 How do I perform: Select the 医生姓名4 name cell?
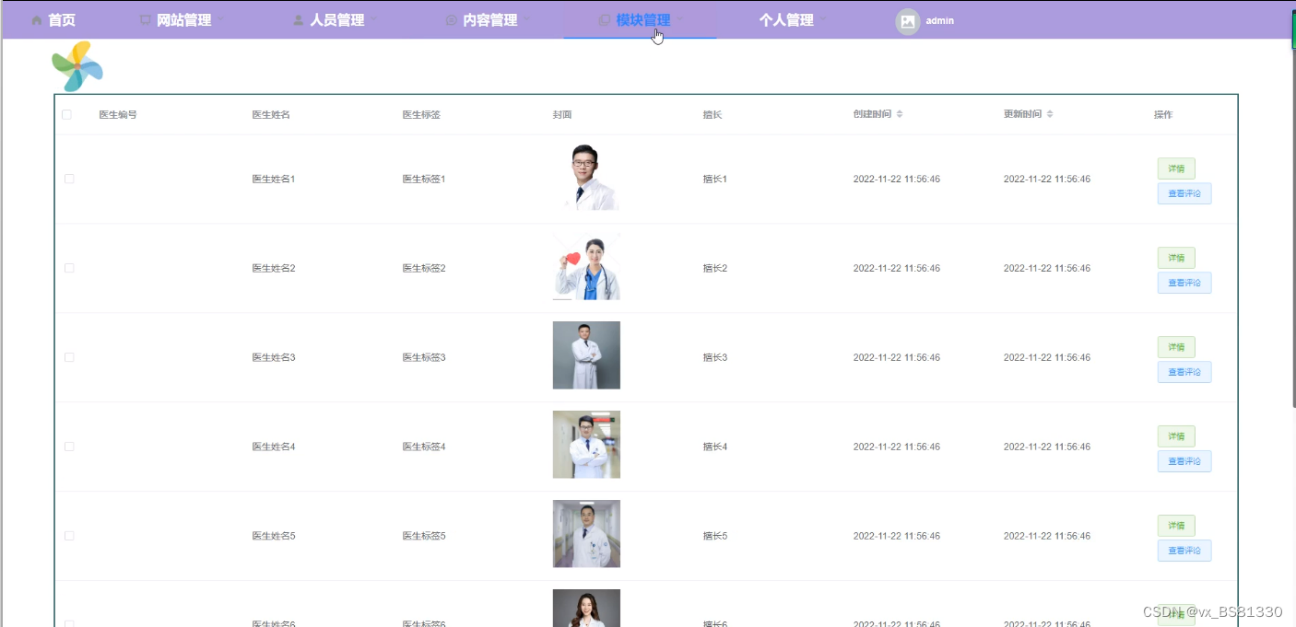pyautogui.click(x=274, y=447)
